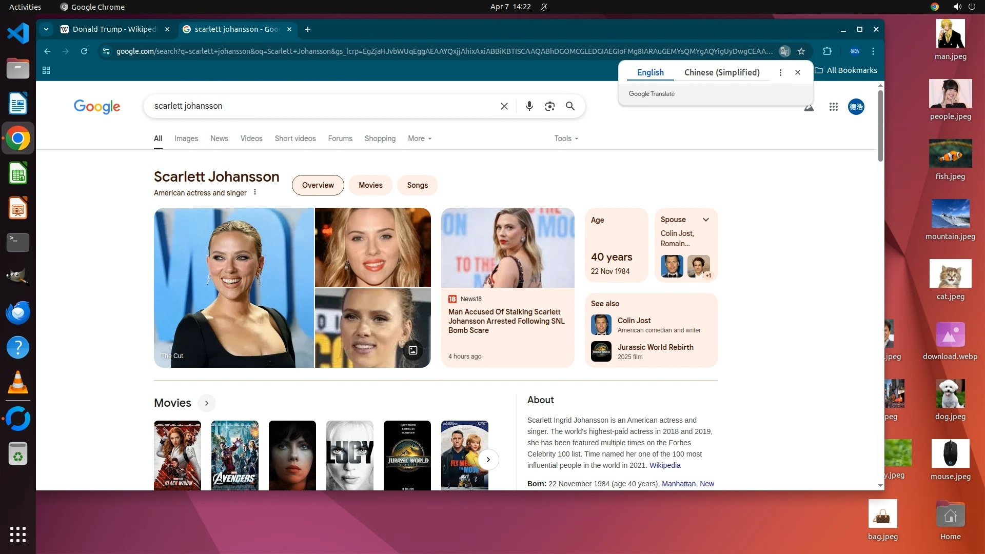
Task: Open Google Lens image search icon
Action: (549, 106)
